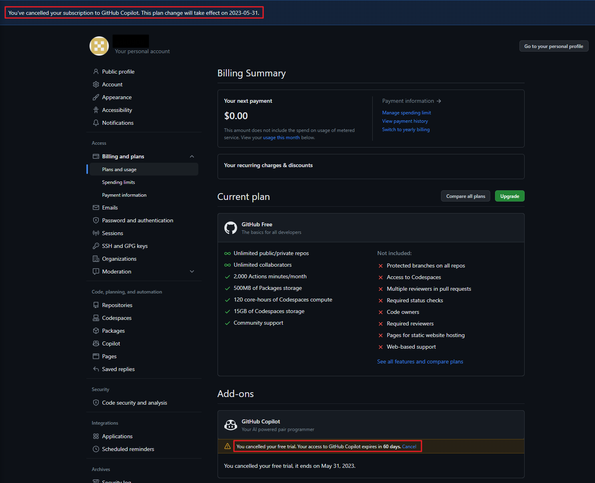Click the user avatar image
Viewport: 595px width, 483px height.
[x=99, y=46]
